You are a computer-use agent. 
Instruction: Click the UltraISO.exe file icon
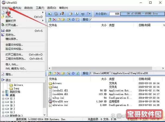50,101
